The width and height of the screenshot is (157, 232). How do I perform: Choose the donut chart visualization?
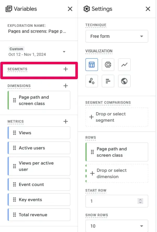tap(108, 65)
